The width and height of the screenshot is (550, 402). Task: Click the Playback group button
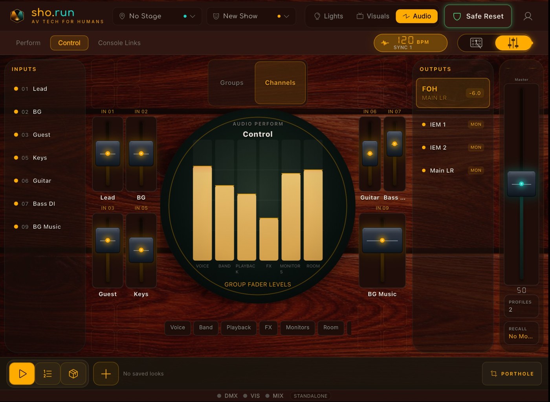(x=238, y=327)
